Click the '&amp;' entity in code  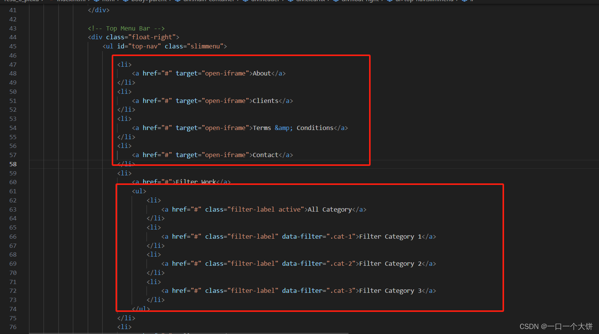(x=284, y=128)
